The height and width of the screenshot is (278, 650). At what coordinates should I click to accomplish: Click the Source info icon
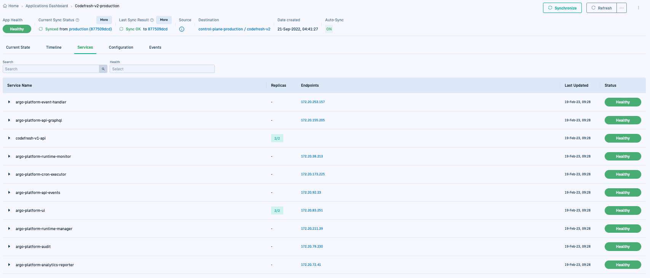tap(182, 29)
